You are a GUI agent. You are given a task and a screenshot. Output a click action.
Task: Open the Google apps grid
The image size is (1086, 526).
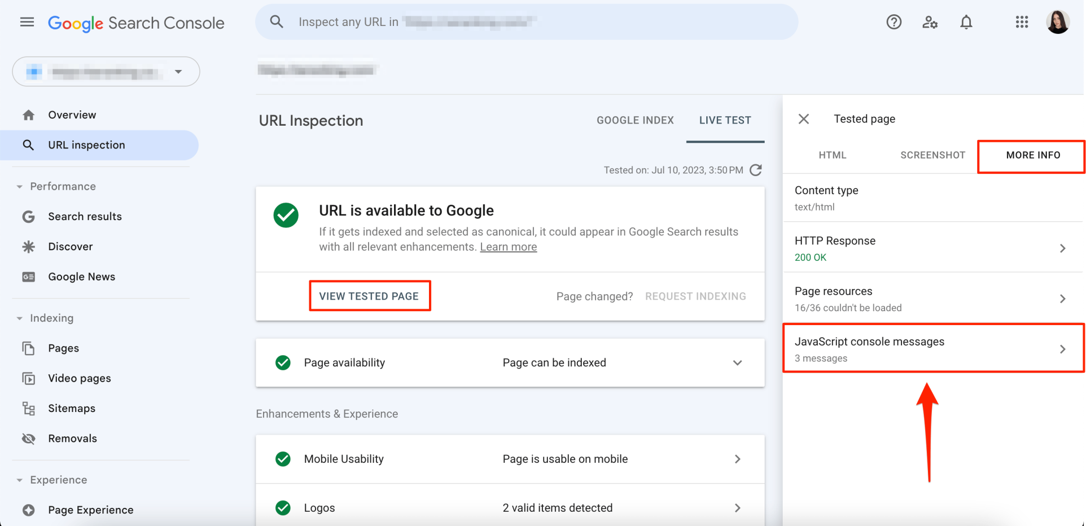[x=1021, y=22]
